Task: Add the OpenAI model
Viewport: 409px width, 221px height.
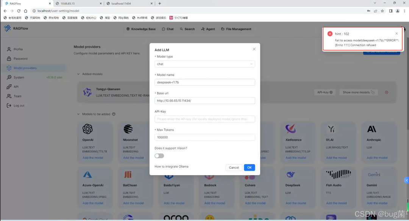Action: pyautogui.click(x=93, y=158)
